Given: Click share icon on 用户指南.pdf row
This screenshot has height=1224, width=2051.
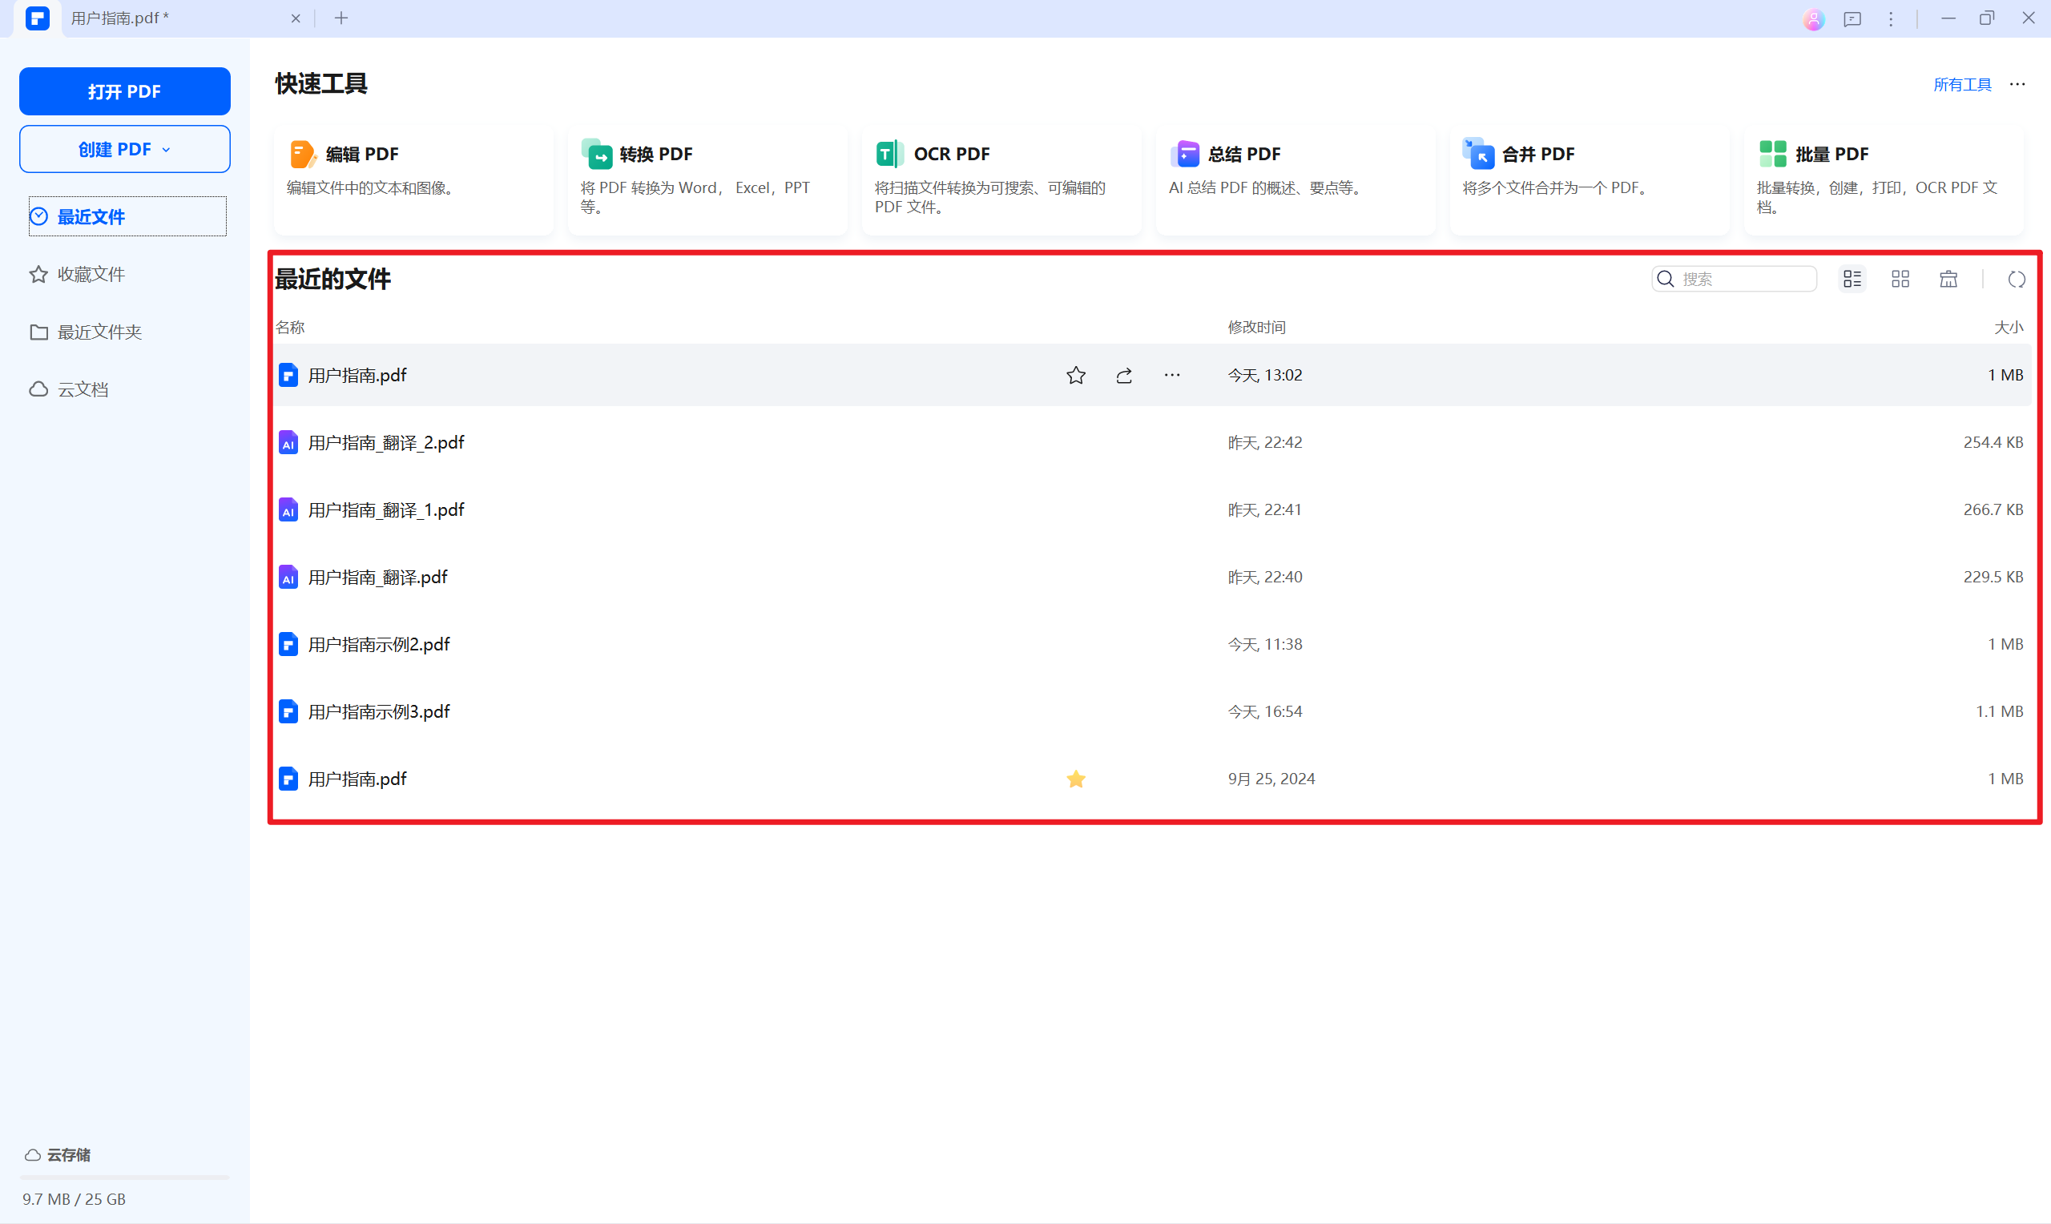Looking at the screenshot, I should [1124, 376].
